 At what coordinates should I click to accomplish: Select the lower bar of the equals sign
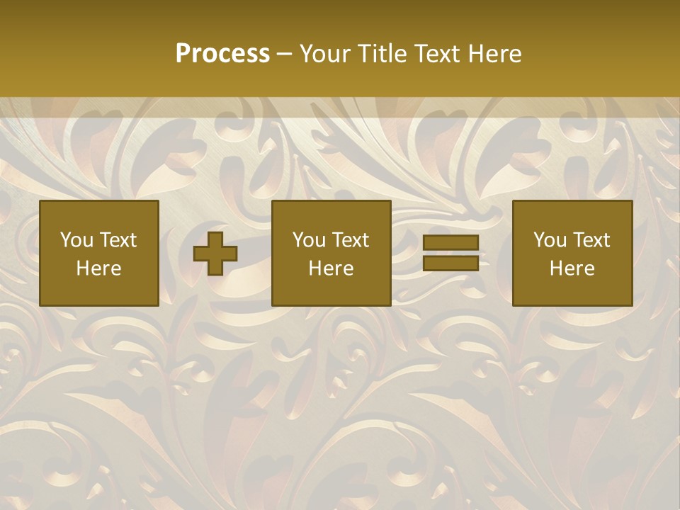[x=450, y=263]
